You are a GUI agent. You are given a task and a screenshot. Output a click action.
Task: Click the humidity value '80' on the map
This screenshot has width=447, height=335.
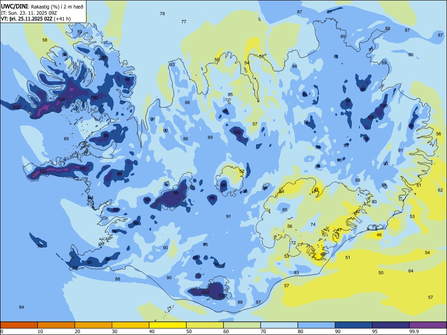tap(411, 54)
